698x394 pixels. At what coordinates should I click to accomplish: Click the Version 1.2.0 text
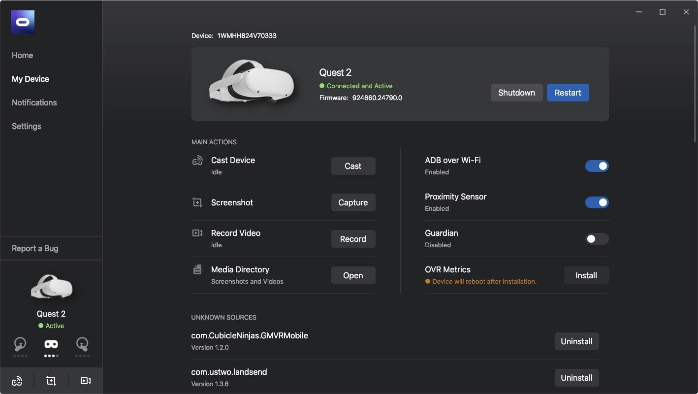210,347
